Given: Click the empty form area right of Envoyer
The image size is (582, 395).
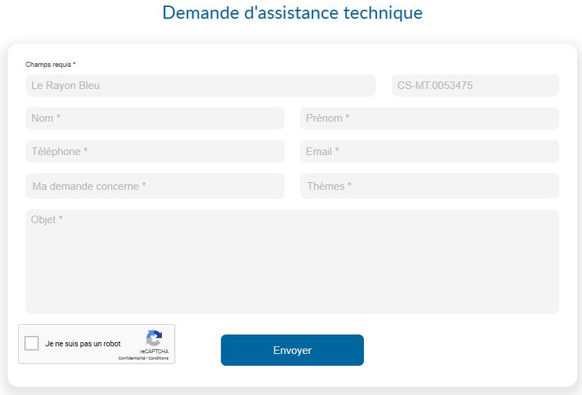Looking at the screenshot, I should [x=465, y=350].
